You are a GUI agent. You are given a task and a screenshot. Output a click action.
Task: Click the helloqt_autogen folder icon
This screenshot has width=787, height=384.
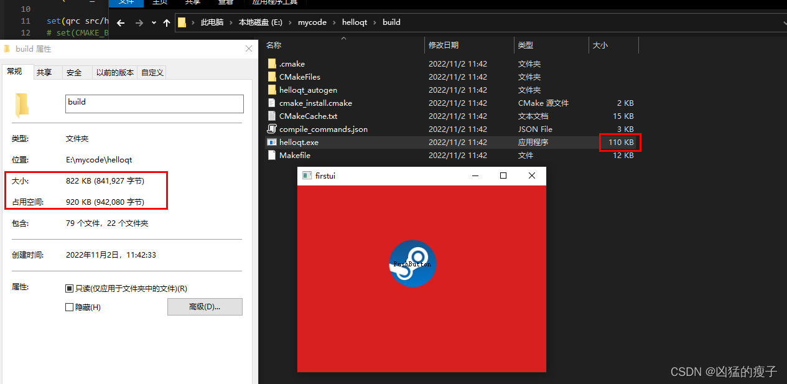pyautogui.click(x=271, y=90)
